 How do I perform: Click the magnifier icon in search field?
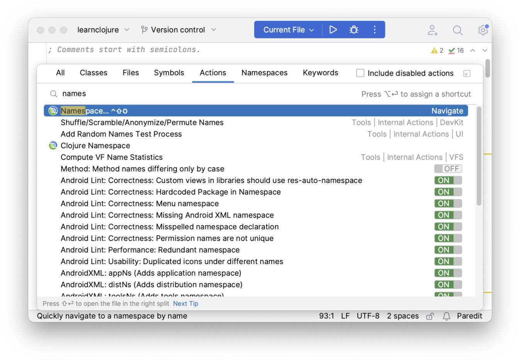tap(54, 94)
